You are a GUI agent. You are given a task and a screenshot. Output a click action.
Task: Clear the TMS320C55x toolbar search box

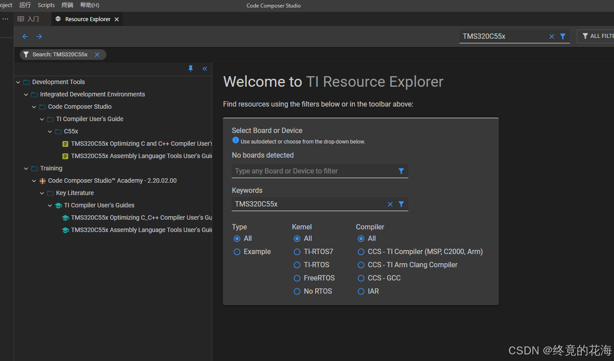551,37
